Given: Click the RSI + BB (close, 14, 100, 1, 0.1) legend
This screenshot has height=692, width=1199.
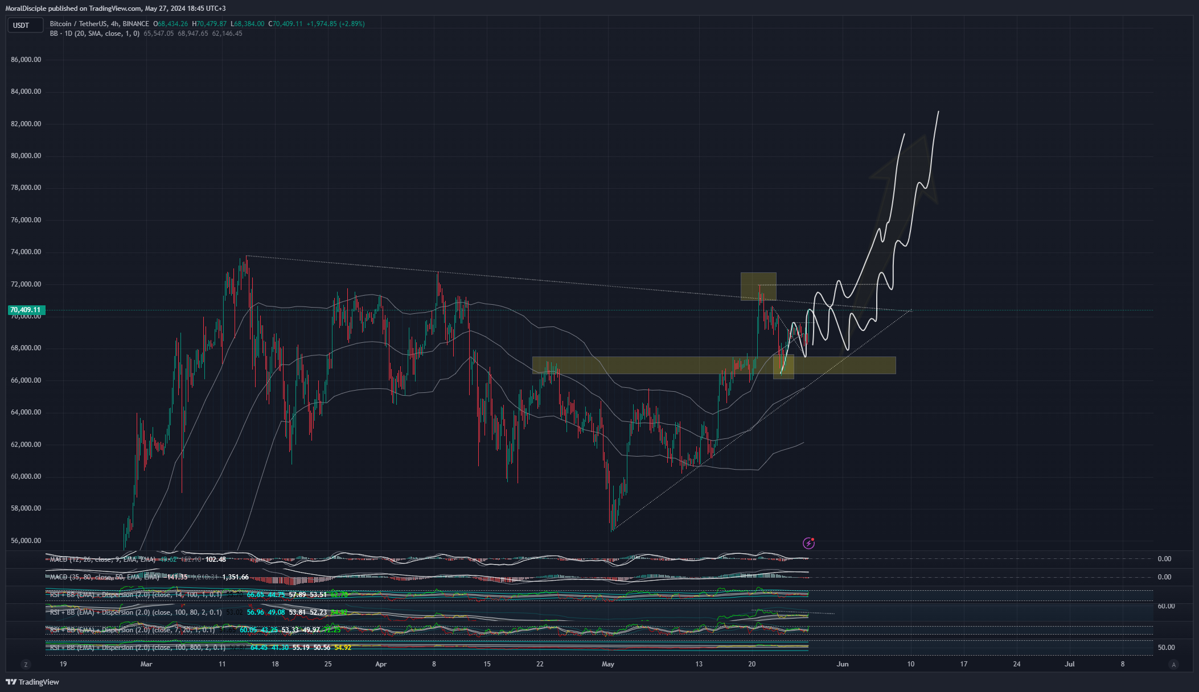Looking at the screenshot, I should (x=136, y=595).
